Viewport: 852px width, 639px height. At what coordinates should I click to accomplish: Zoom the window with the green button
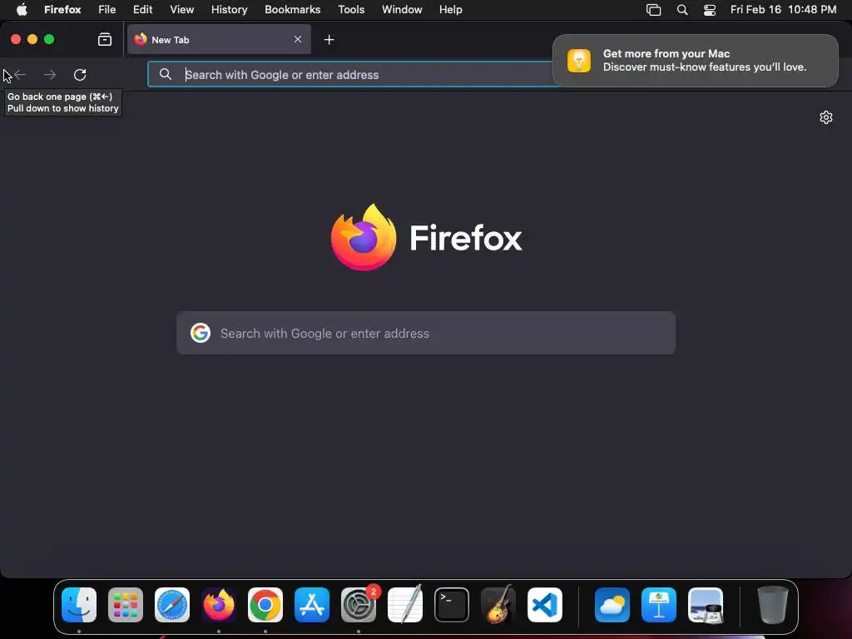click(49, 39)
